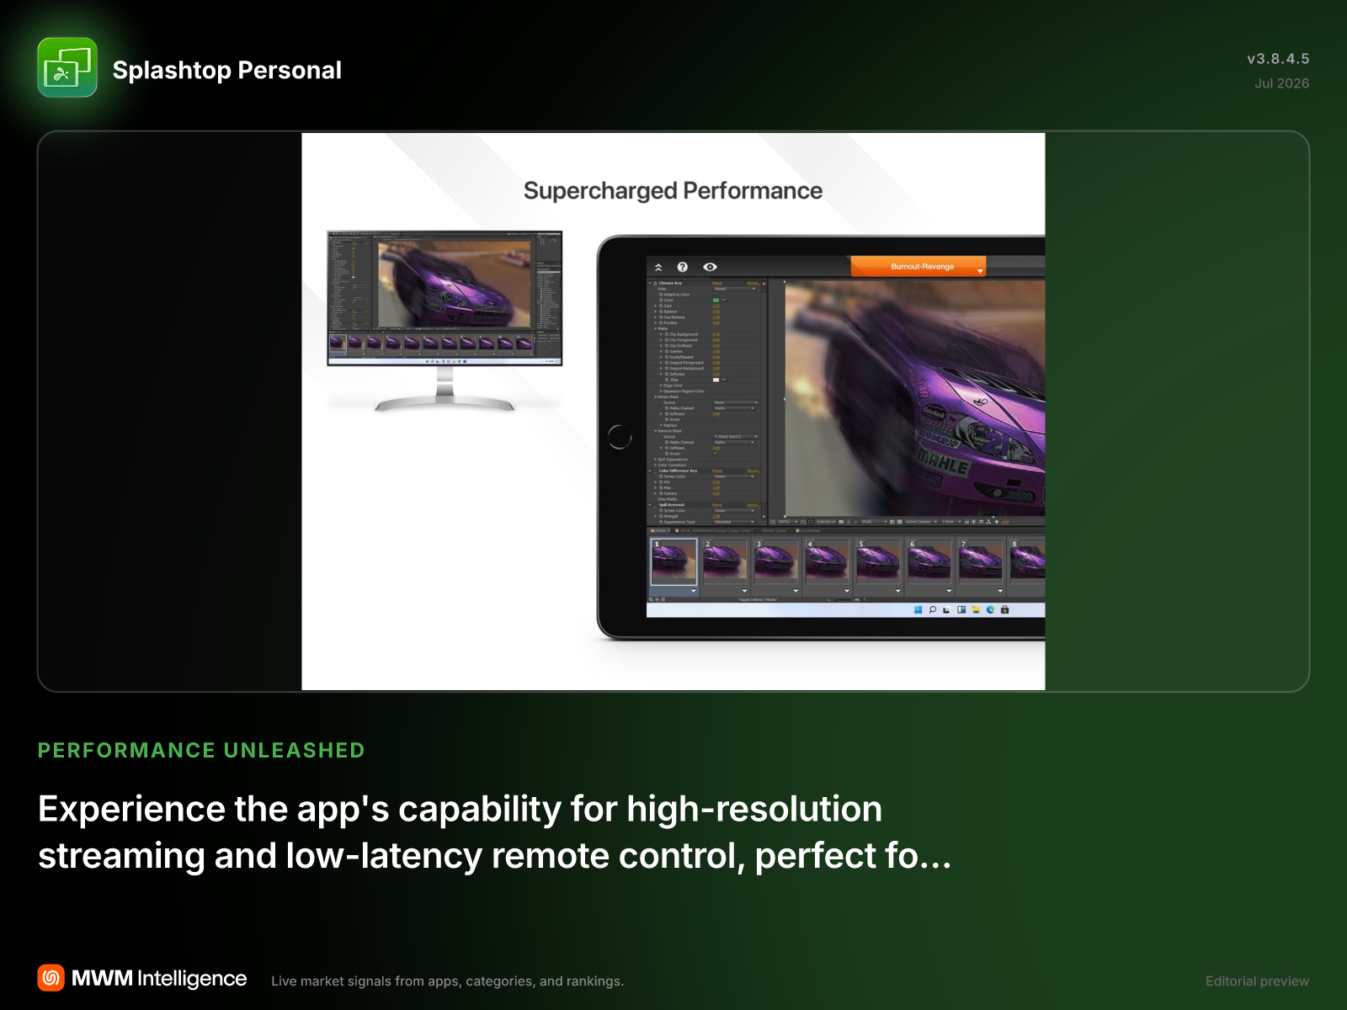Collapse the Splashtop toolbar with double-chevron icon
The height and width of the screenshot is (1010, 1347).
(x=659, y=267)
